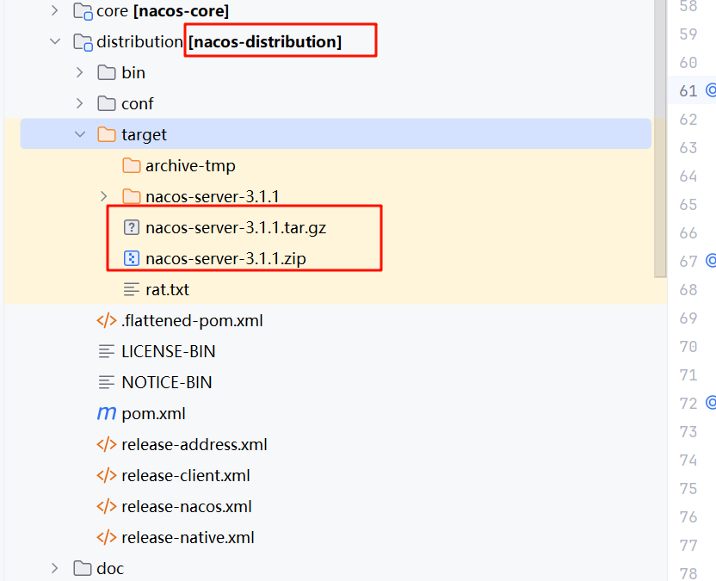Select the release-nacos.xml file name

186,507
